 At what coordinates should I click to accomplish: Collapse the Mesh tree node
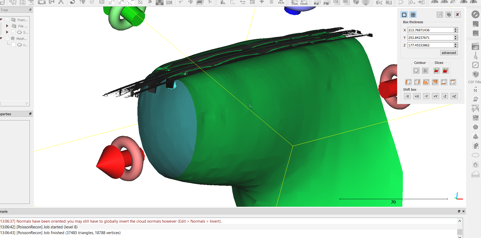point(1,39)
